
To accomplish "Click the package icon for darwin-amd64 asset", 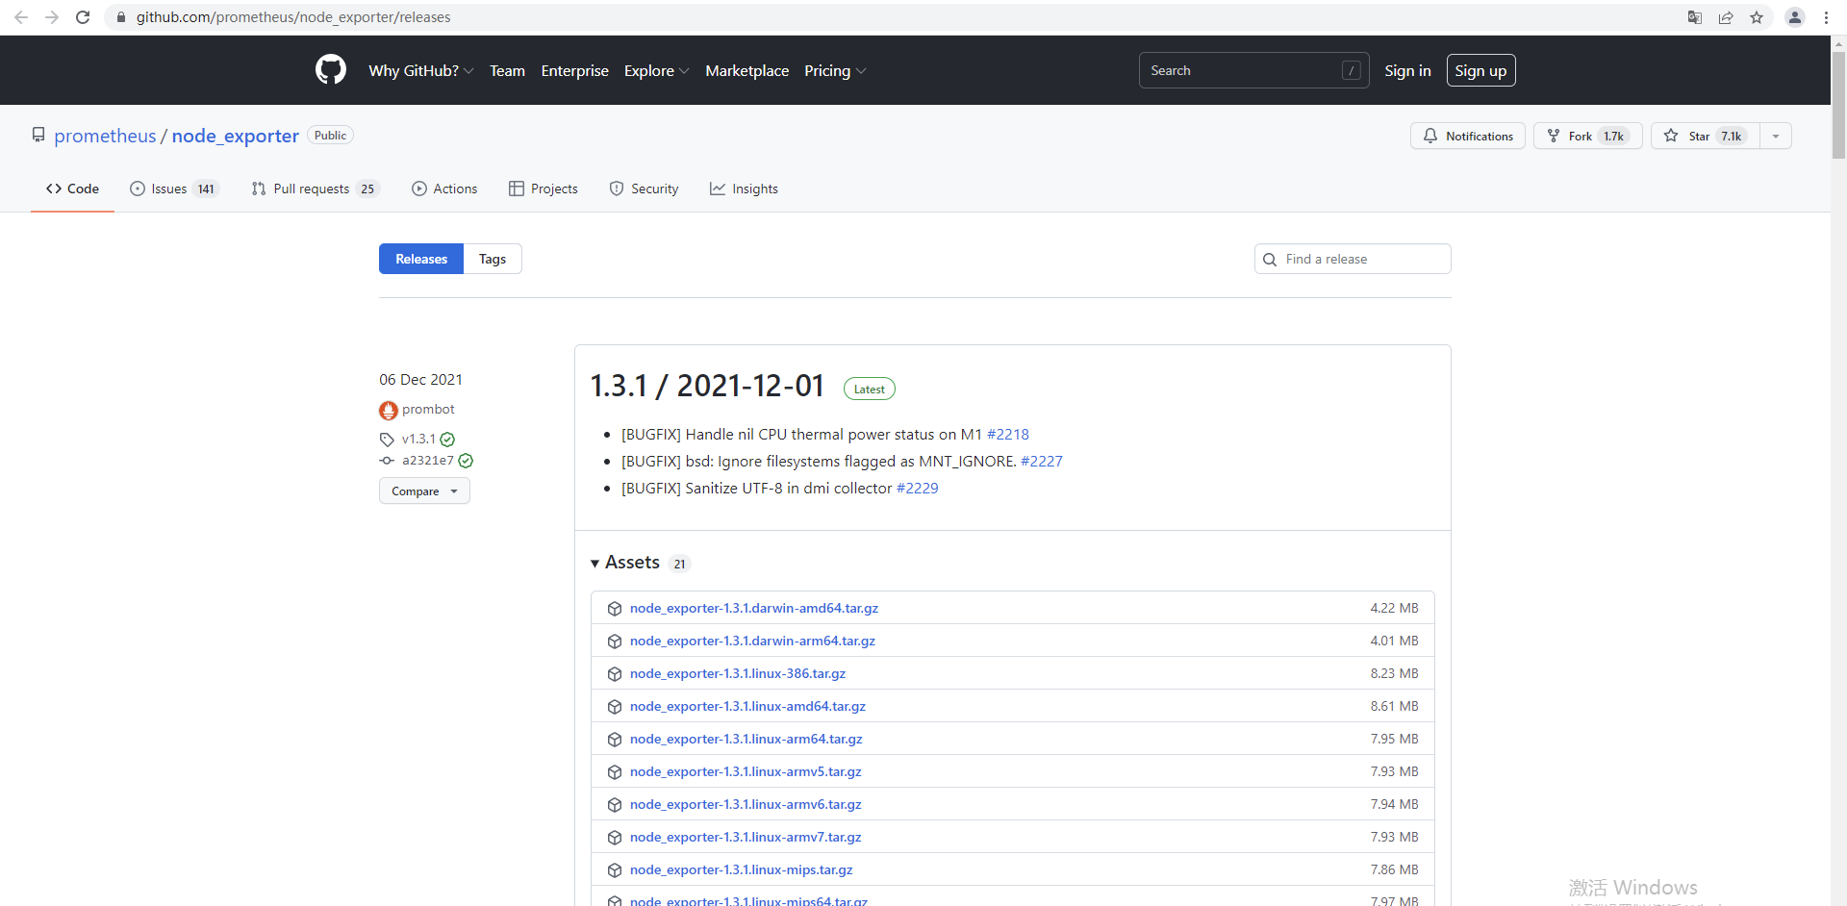I will [x=615, y=609].
